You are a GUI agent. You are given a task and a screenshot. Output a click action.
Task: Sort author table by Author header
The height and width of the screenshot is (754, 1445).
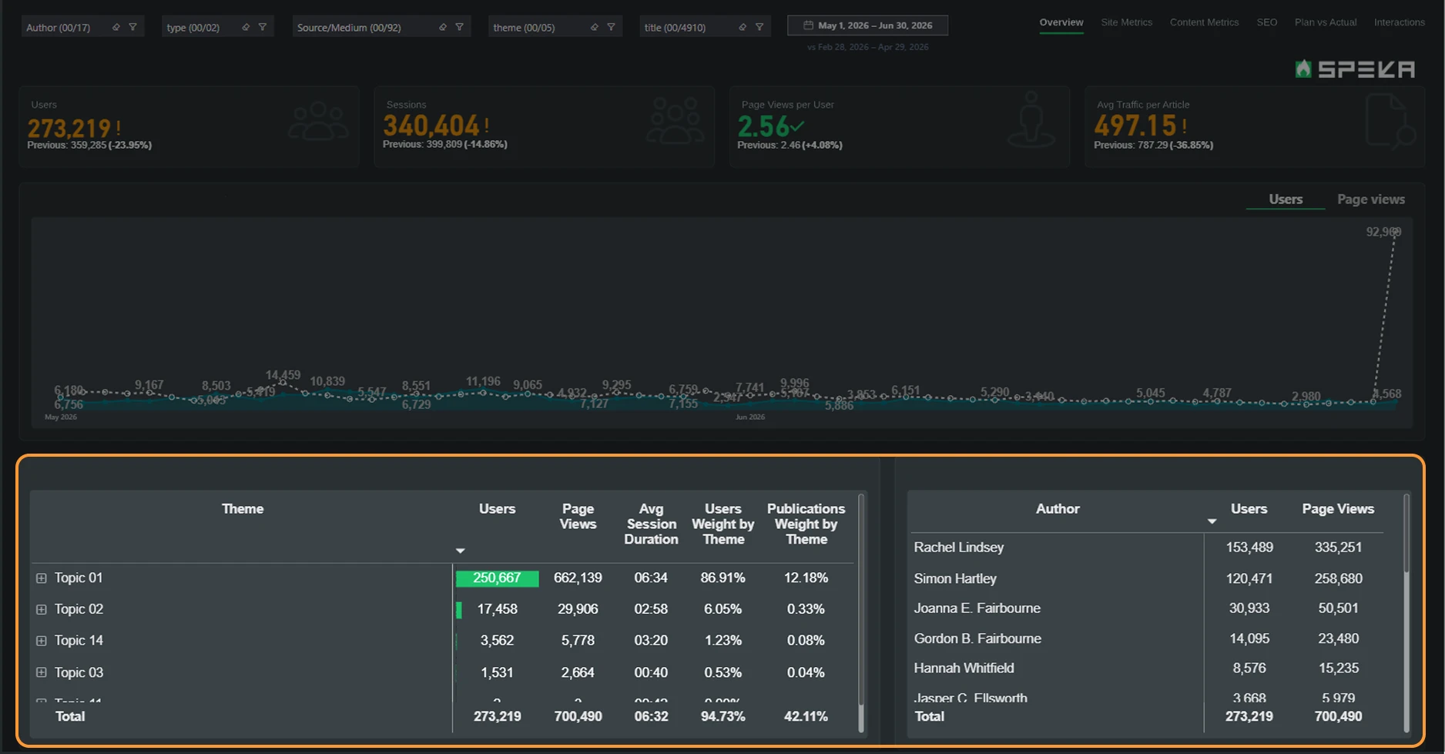coord(1058,508)
